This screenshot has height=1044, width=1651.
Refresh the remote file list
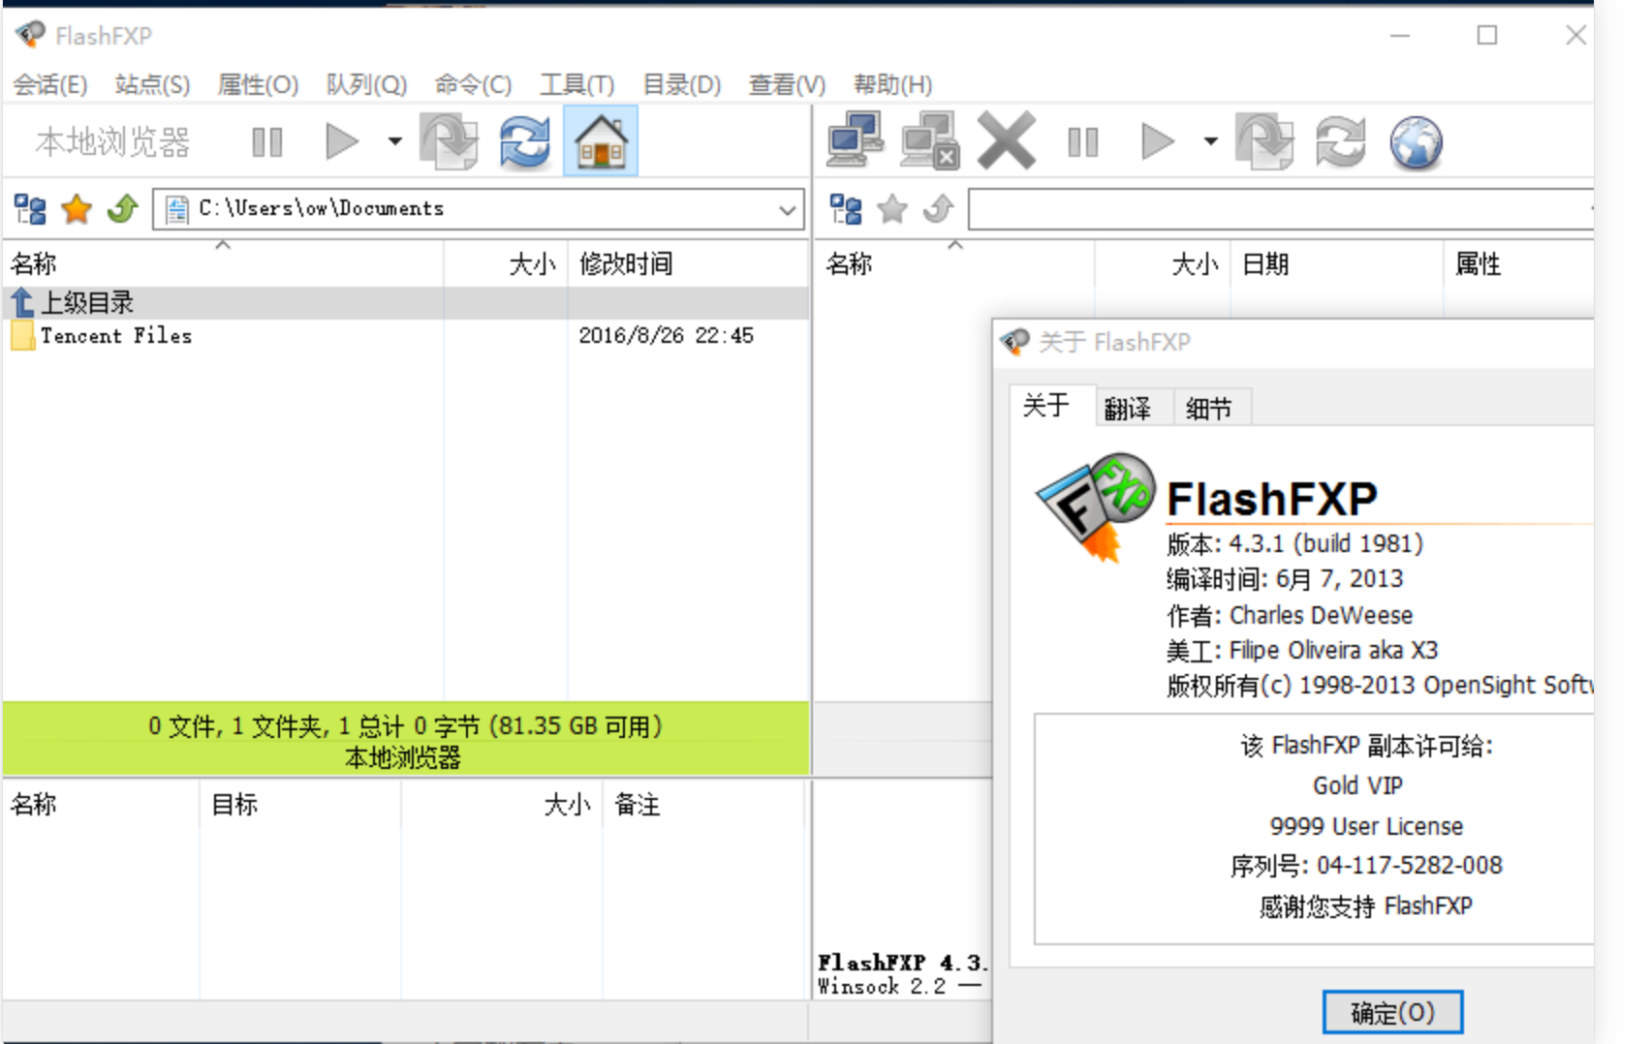[x=1340, y=141]
